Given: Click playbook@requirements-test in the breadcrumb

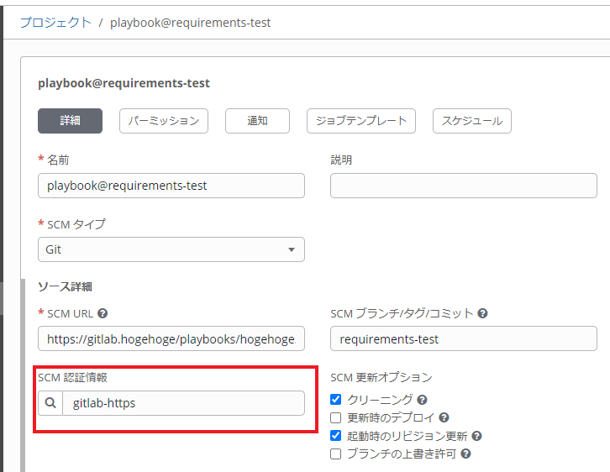Looking at the screenshot, I should 190,23.
